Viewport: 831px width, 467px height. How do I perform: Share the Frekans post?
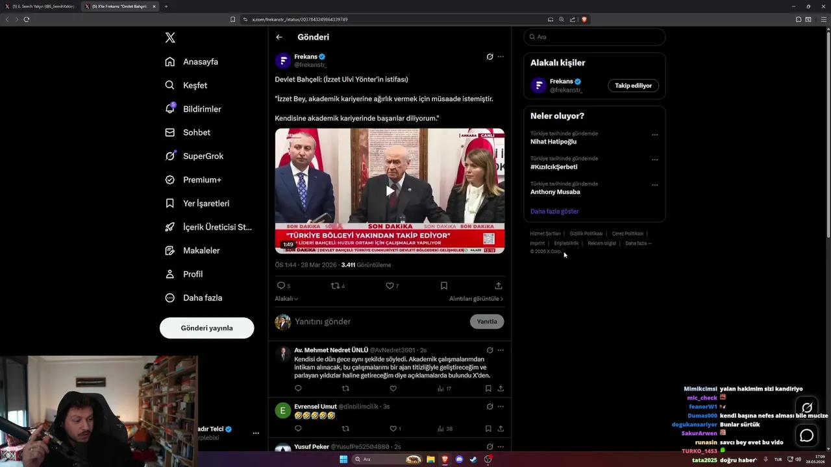tap(499, 285)
